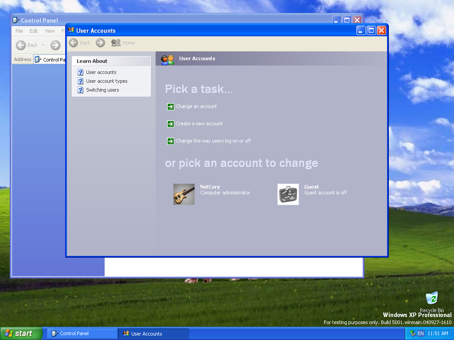Maximize the User Accounts window
Screen dimensions: 454x340
pos(371,31)
